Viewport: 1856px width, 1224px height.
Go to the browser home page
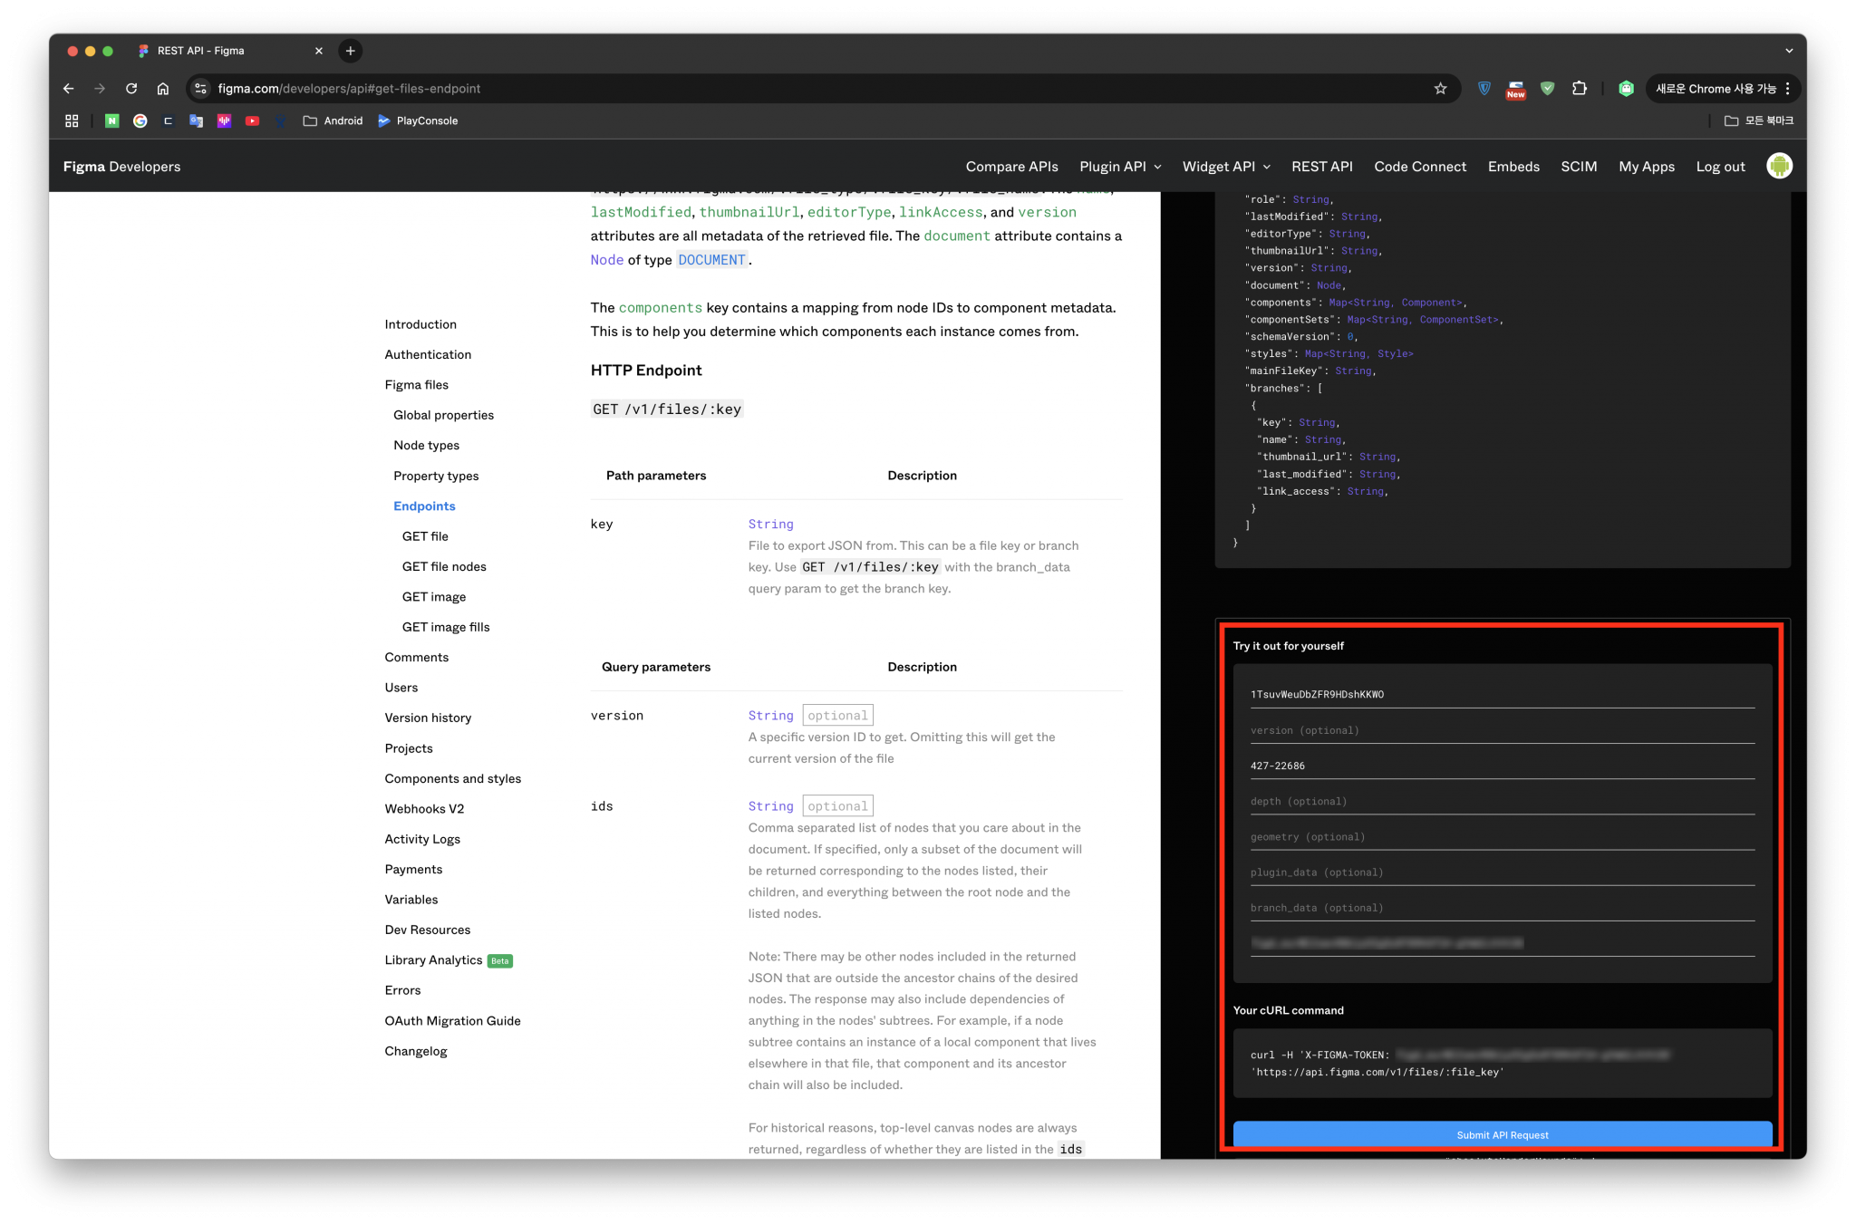(x=163, y=88)
